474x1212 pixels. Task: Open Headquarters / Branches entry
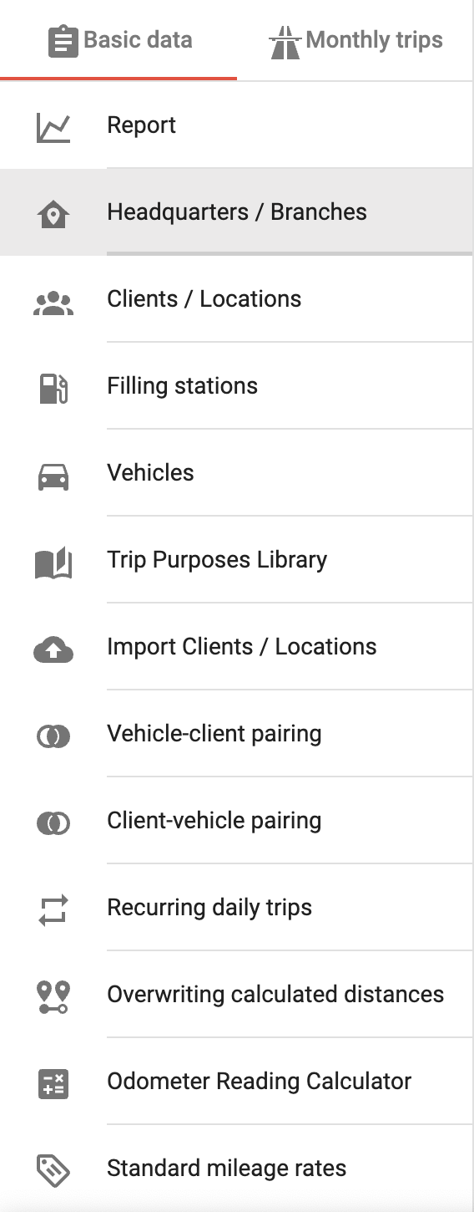click(x=237, y=212)
